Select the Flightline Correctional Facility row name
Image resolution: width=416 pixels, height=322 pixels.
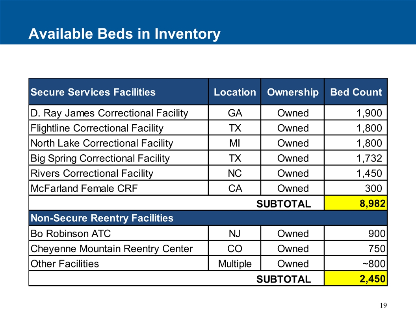(97, 128)
